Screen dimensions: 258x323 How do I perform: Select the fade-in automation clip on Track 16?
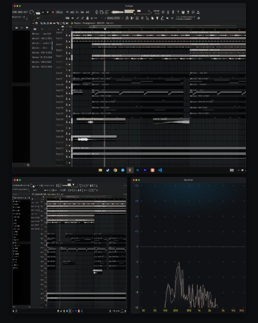point(171,121)
